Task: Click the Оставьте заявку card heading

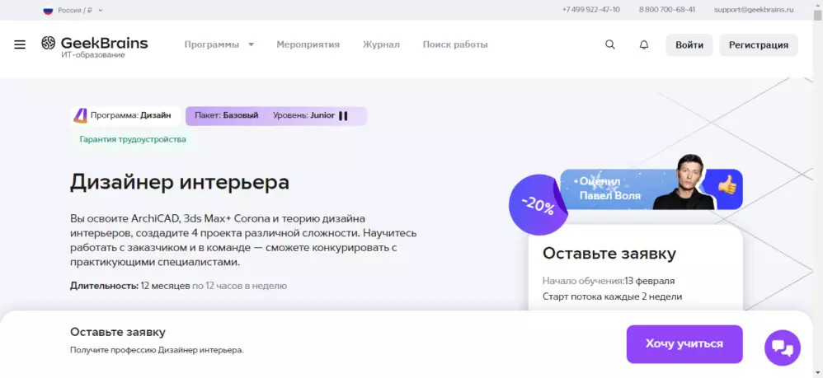Action: click(609, 253)
